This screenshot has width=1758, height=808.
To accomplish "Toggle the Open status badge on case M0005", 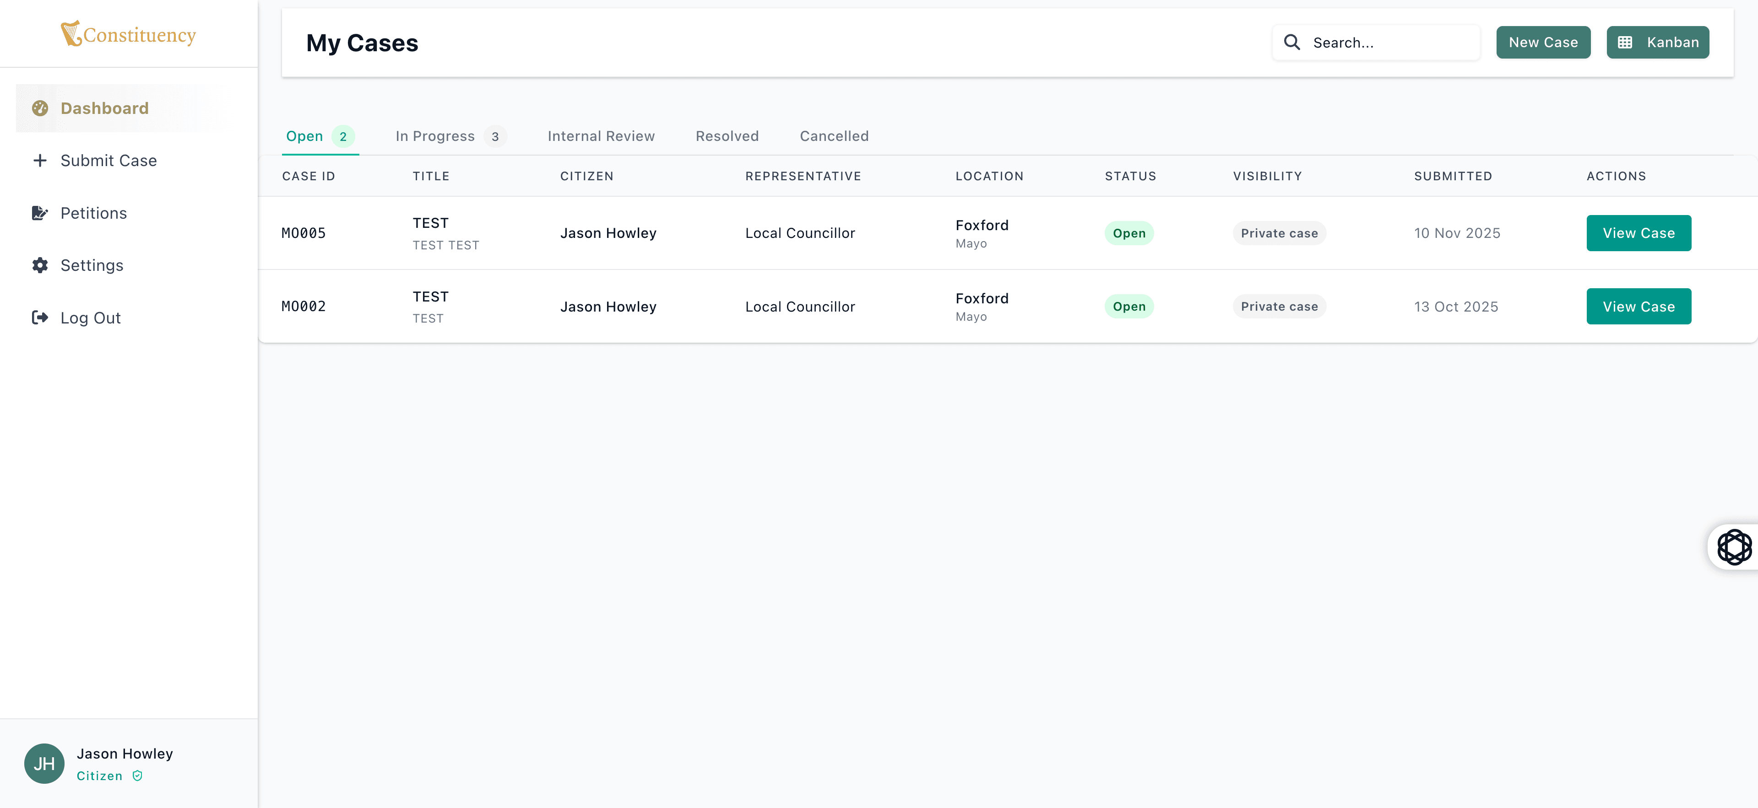I will point(1129,232).
